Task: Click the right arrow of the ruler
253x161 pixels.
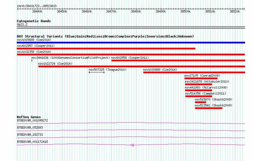Action: tap(244, 9)
